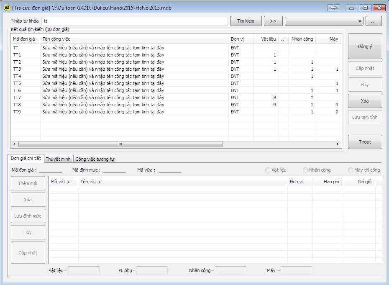Select the Máy thi công radio button
This screenshot has height=285, width=389.
[x=351, y=170]
